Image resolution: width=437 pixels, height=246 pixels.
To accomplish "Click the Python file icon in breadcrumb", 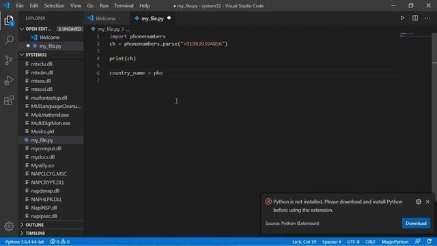I will [93, 29].
